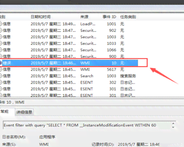Viewport: 184px width, 147px height.
Task: Click the 18:46 date cell in WMI error row
Action: 53,63
